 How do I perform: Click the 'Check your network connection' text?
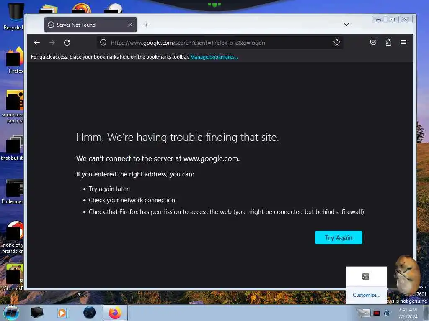132,200
